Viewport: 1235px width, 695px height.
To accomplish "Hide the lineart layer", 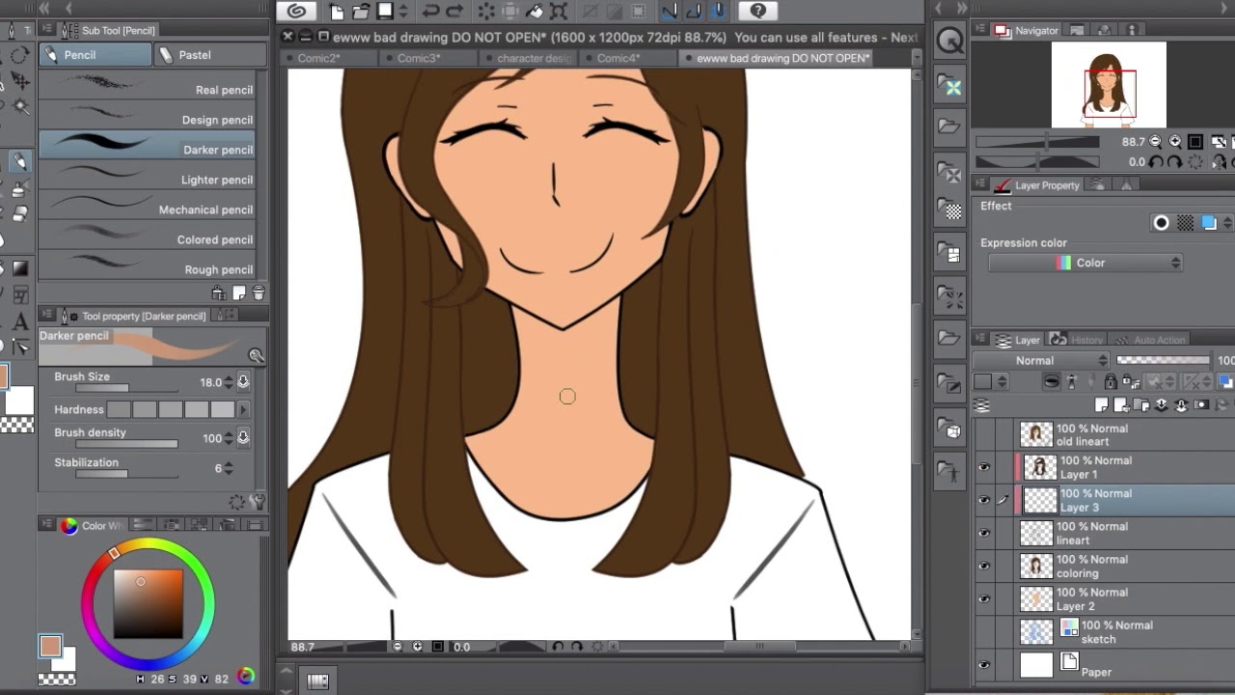I will coord(984,533).
